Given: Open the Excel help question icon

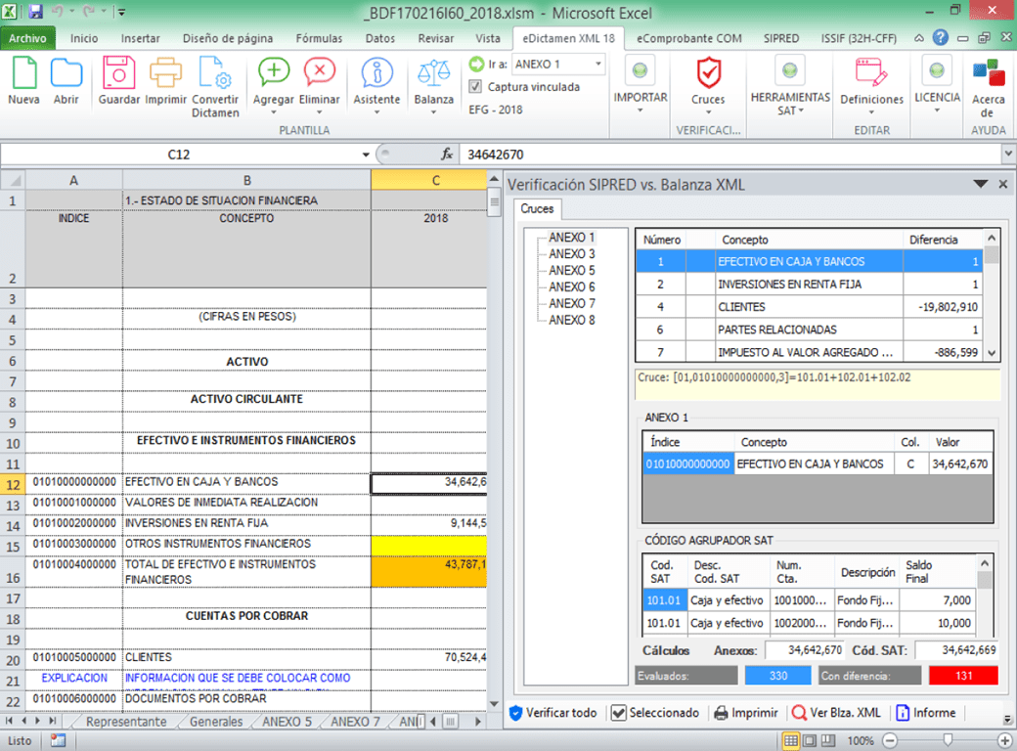Looking at the screenshot, I should click(x=940, y=37).
